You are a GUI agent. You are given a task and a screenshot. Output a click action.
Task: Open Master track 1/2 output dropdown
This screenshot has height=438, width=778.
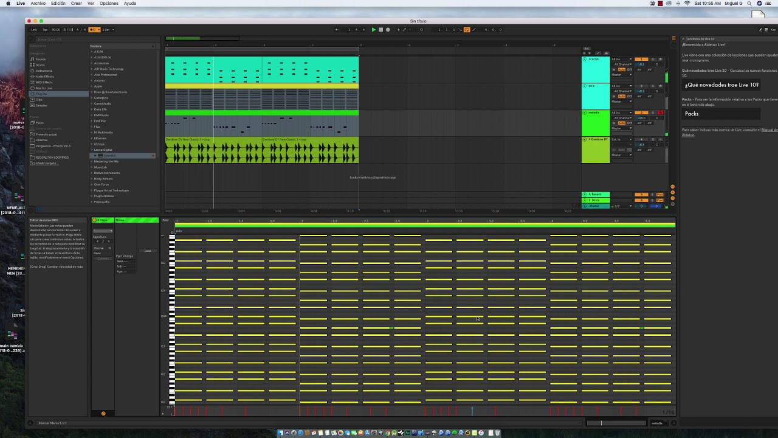click(622, 206)
